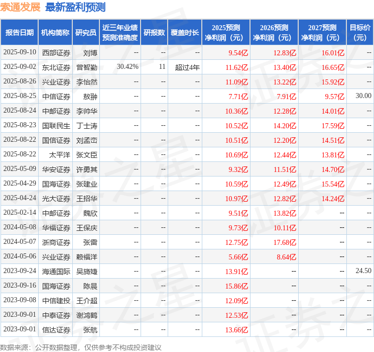Select the 2027预测净利润 column header
Viewport: 374px width, 352px height.
pos(322,33)
